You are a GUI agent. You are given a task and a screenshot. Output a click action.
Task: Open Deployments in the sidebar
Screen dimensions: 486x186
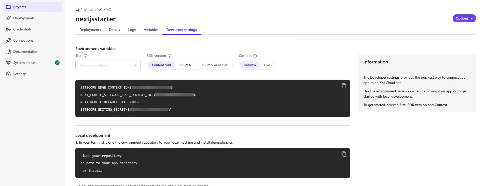click(32, 18)
